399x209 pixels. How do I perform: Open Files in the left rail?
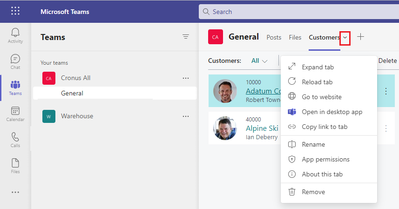[15, 166]
